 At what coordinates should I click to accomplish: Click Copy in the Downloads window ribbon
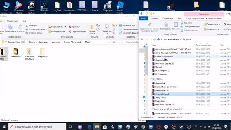coord(166,26)
